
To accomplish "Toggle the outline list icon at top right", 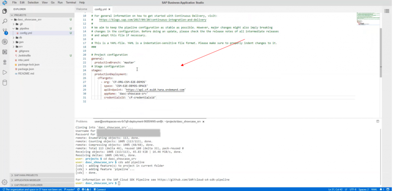I will [x=387, y=11].
